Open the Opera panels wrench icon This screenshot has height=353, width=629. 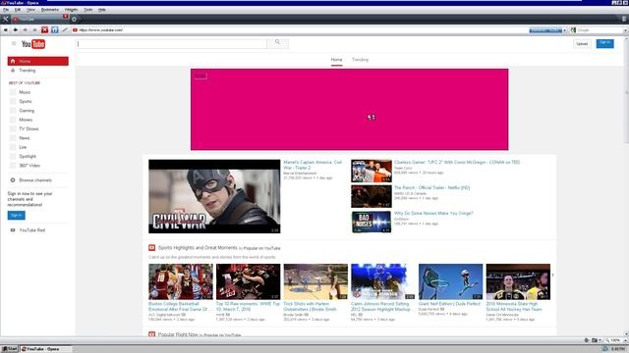tap(5, 19)
